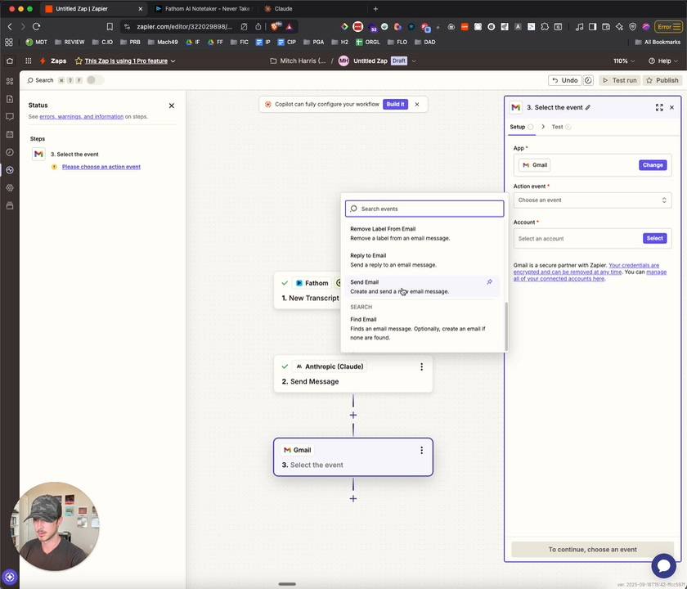Select Remove Label From Email event
The width and height of the screenshot is (687, 589).
point(420,233)
